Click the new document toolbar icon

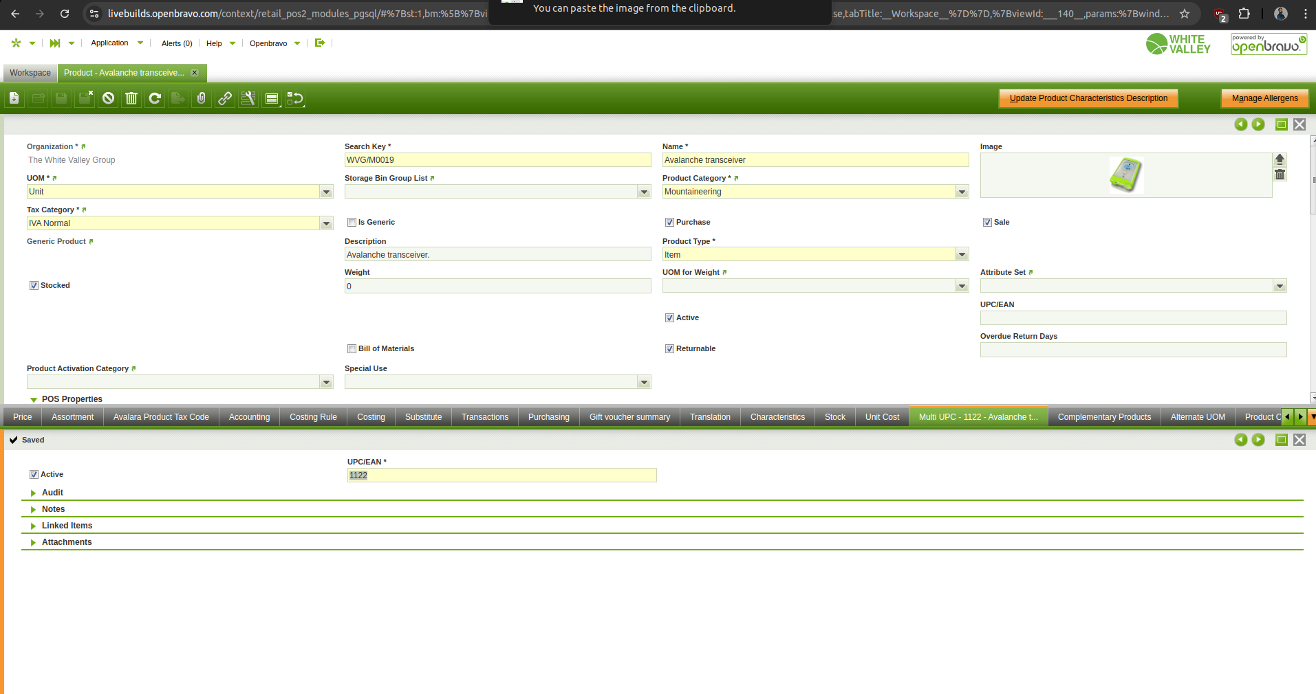click(x=14, y=99)
